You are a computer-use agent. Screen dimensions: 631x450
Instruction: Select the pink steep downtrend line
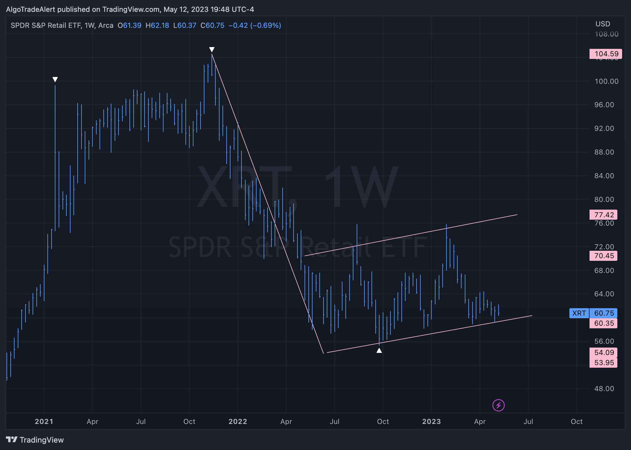pos(268,204)
